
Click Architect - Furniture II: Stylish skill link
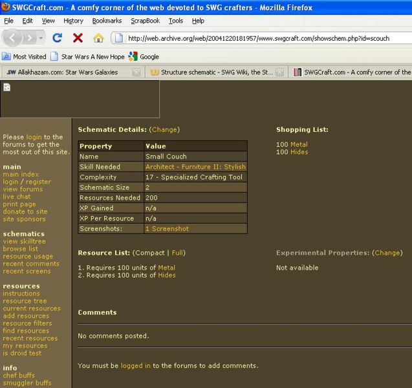195,167
